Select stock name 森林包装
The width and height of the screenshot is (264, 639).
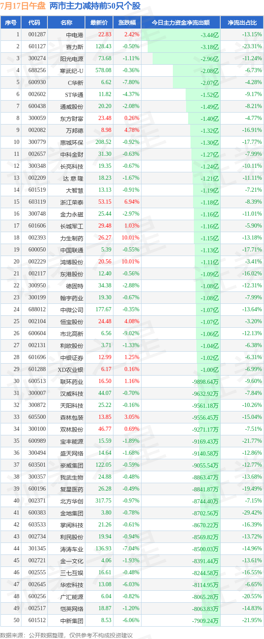click(x=72, y=417)
